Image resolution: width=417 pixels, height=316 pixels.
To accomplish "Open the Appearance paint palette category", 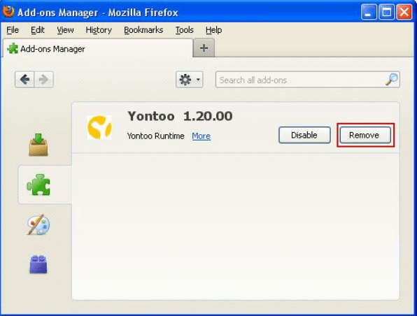I will coord(38,225).
